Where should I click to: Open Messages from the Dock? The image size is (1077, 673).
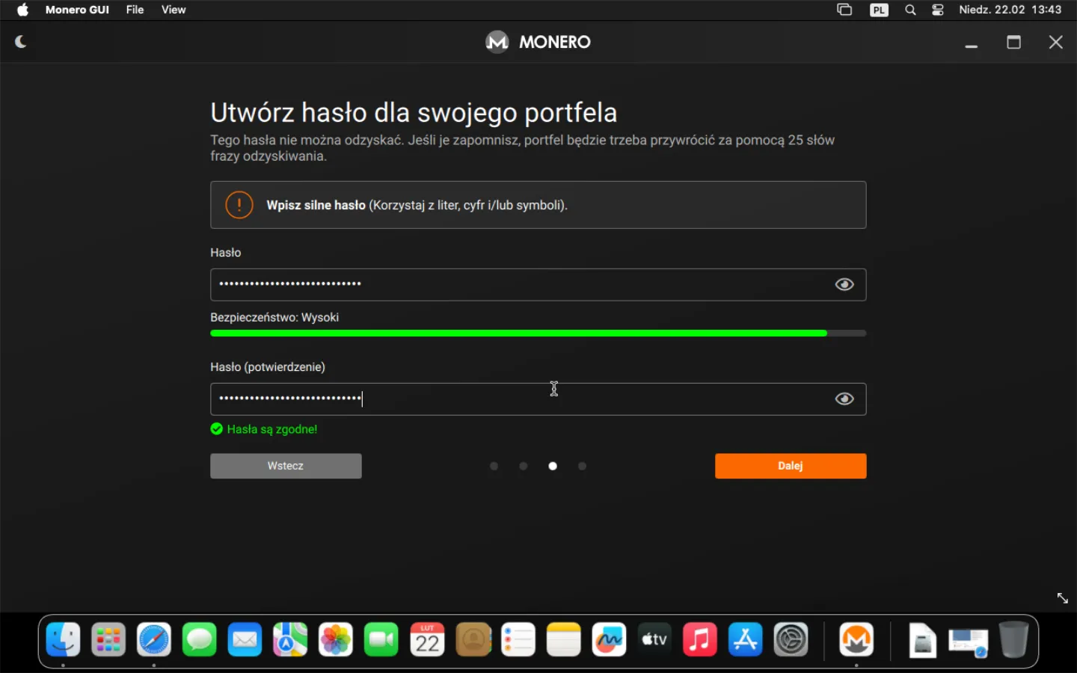(200, 640)
